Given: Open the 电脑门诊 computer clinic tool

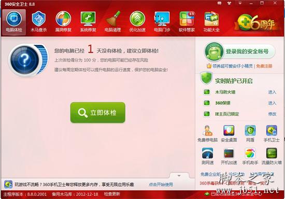Looking at the screenshot, I should coord(162,22).
